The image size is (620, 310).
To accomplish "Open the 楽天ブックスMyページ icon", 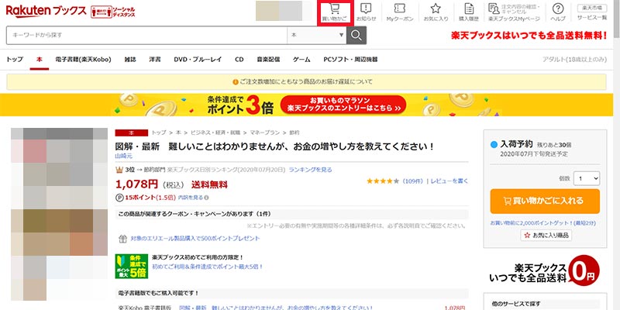I will pyautogui.click(x=514, y=12).
